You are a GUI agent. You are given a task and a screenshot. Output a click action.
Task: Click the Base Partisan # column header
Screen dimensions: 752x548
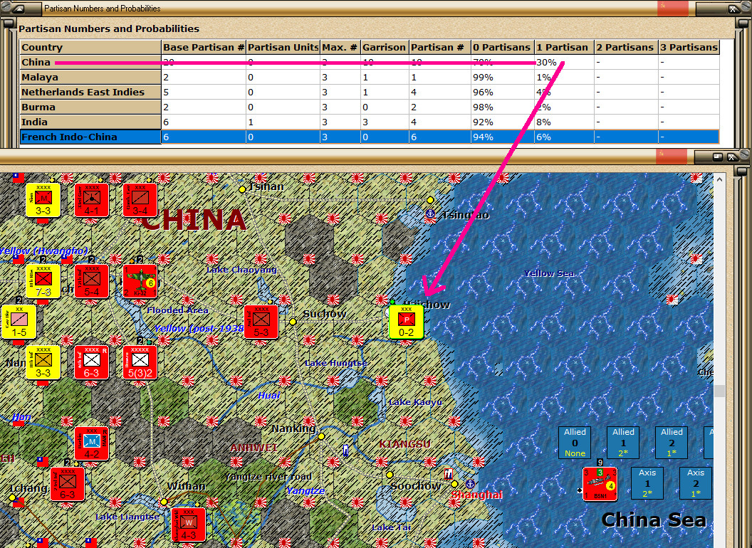point(204,47)
